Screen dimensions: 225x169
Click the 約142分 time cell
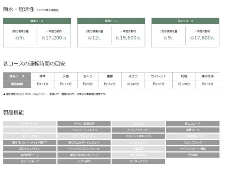(133, 84)
